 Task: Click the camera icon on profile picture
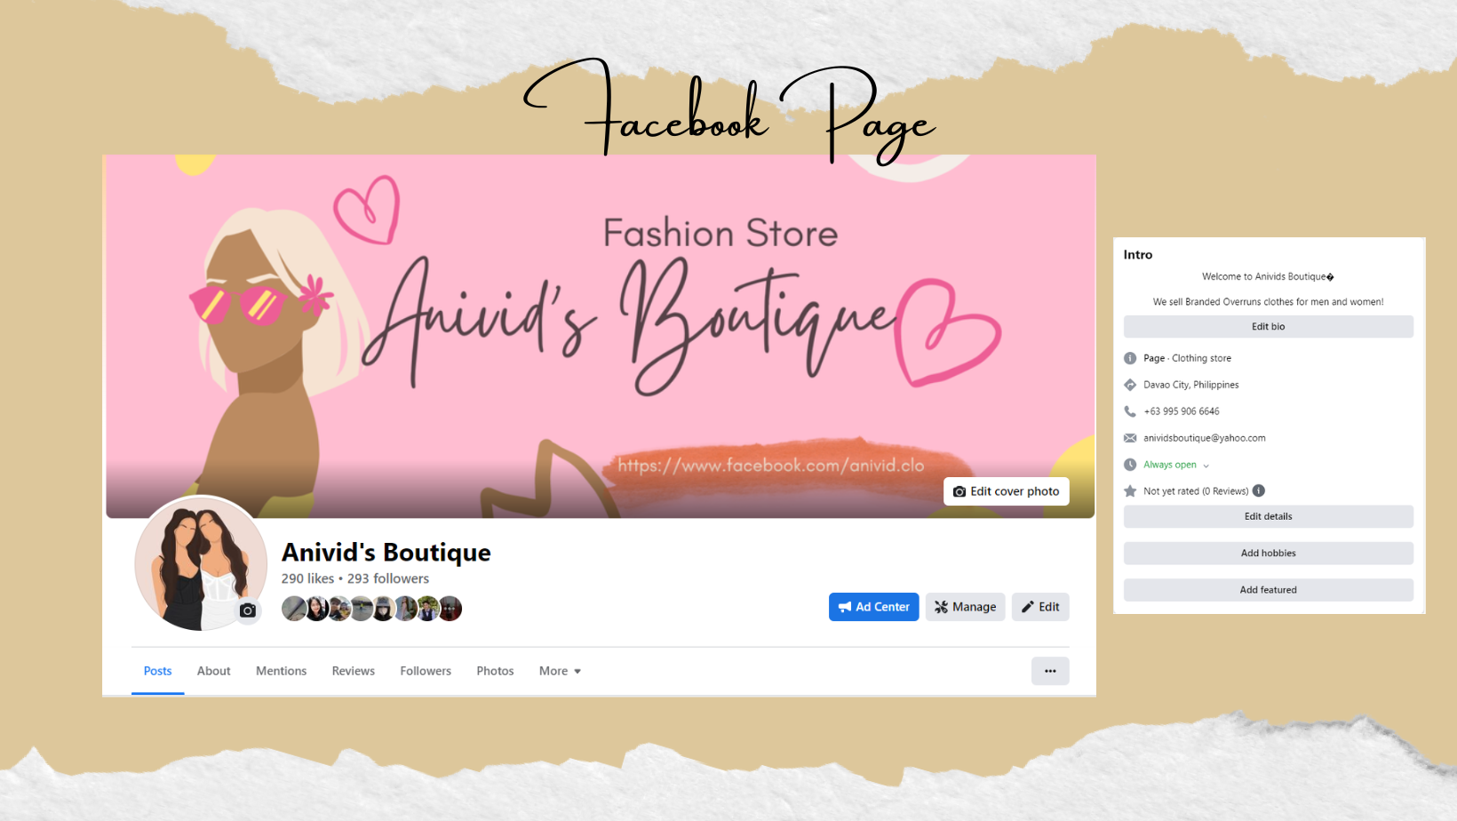point(248,610)
